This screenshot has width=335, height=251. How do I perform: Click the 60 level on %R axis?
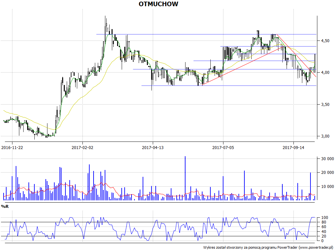[323, 227]
